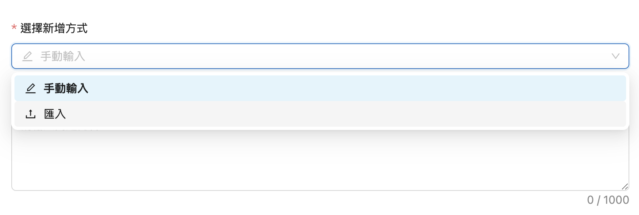
Task: Click the bold 手動輸入 label text
Action: 66,88
